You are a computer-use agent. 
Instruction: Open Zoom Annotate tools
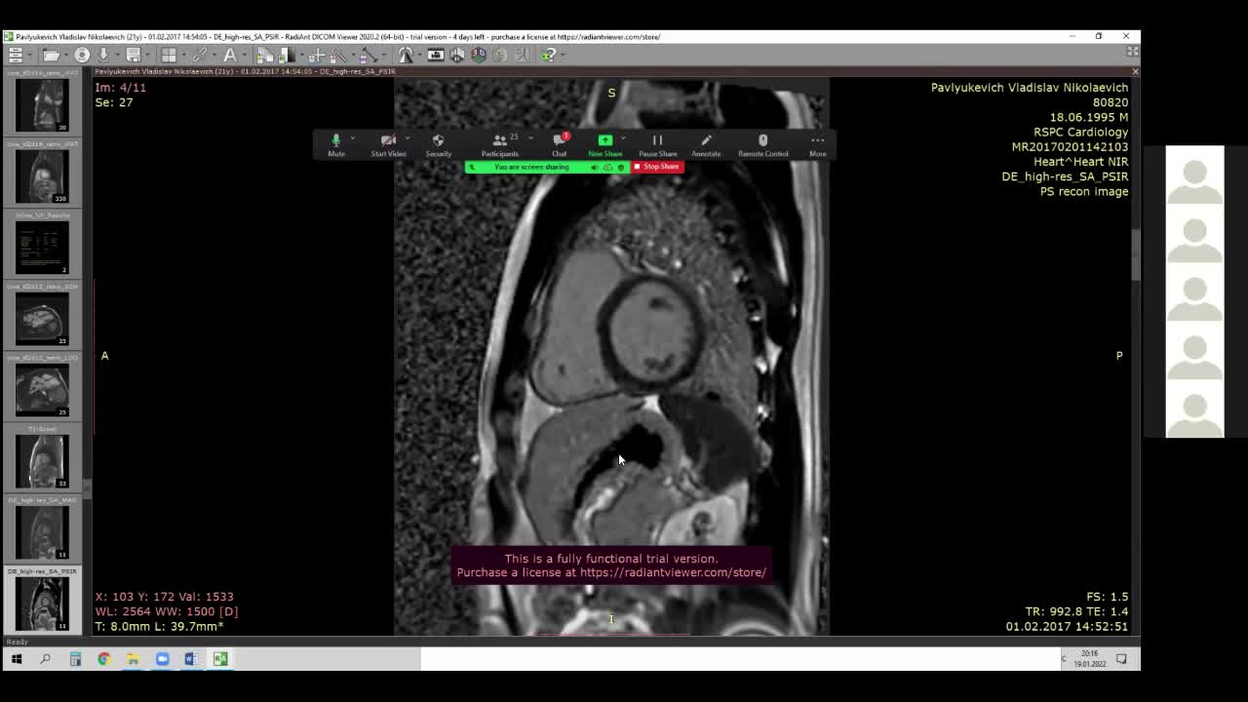[706, 145]
